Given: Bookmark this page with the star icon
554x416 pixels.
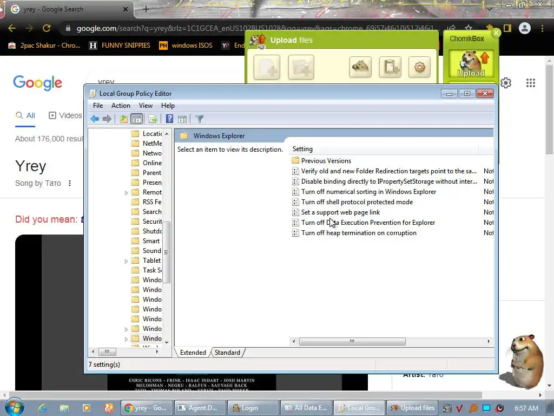Looking at the screenshot, I should tap(469, 28).
